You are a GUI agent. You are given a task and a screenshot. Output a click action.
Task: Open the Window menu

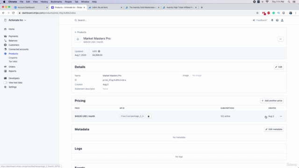85,2
